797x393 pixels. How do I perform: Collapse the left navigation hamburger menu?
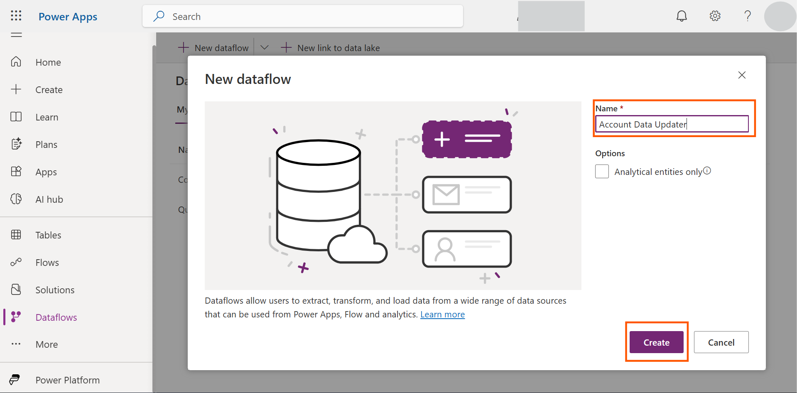click(16, 35)
